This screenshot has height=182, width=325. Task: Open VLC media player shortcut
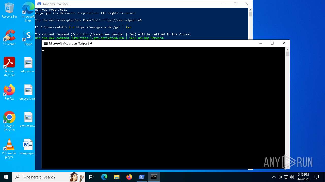[x=9, y=149]
